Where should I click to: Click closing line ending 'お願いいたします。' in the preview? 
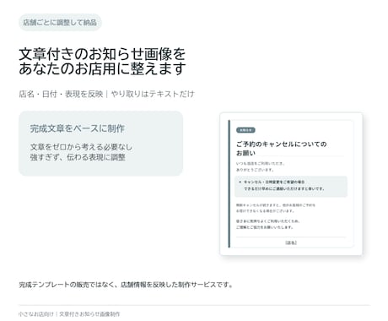265,227
